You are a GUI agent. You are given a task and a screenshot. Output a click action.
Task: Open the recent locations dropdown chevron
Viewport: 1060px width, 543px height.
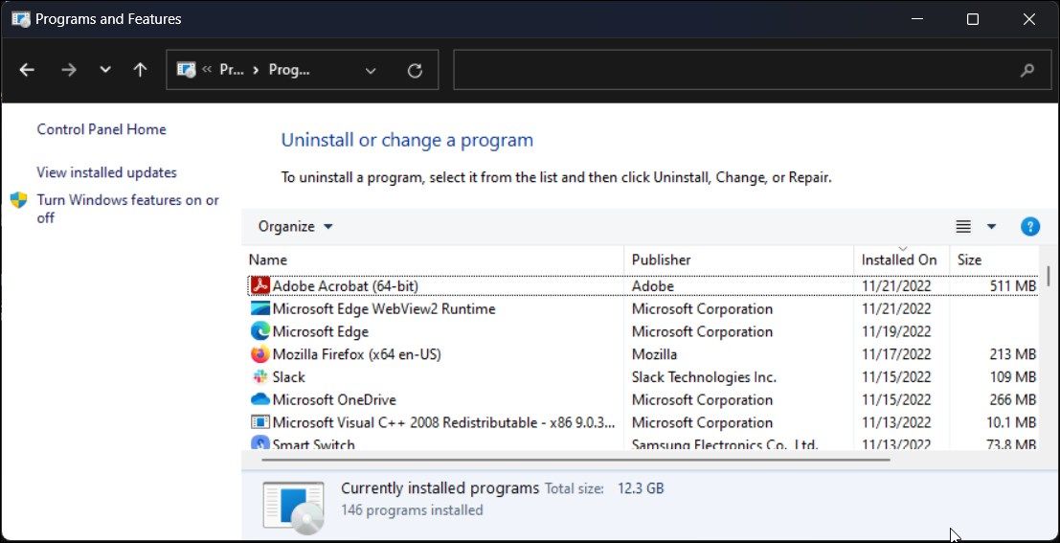104,70
